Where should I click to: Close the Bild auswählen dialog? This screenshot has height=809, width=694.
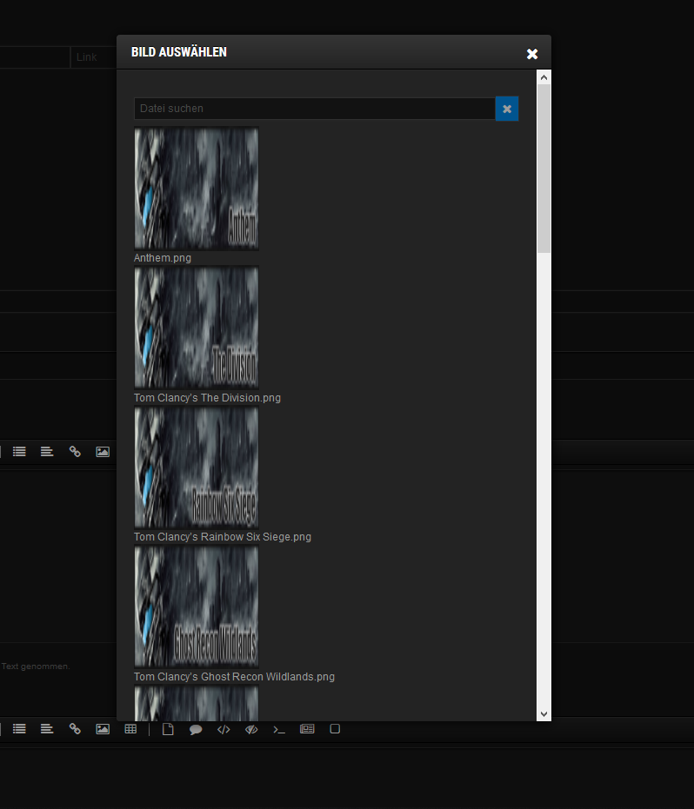pyautogui.click(x=532, y=54)
